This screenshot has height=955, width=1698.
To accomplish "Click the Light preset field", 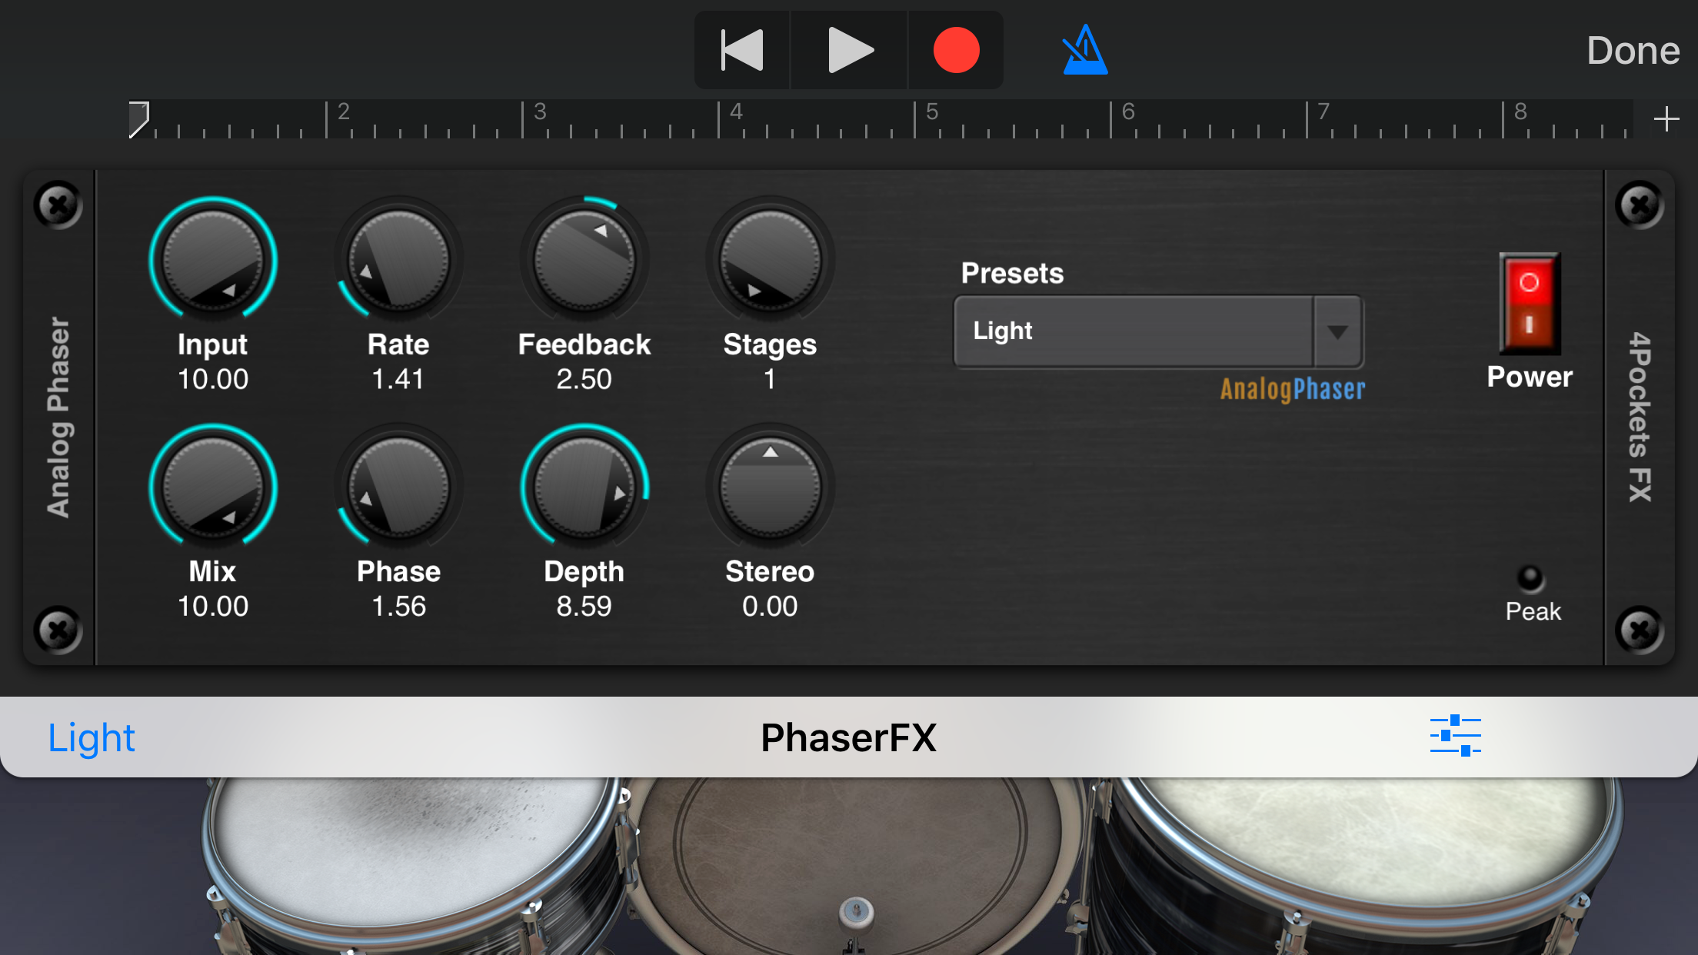I will click(x=1133, y=331).
